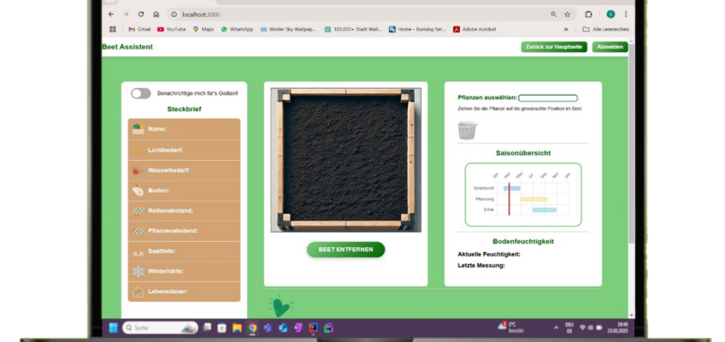This screenshot has height=342, width=725.
Task: Click the Boden soil icon
Action: [x=138, y=191]
